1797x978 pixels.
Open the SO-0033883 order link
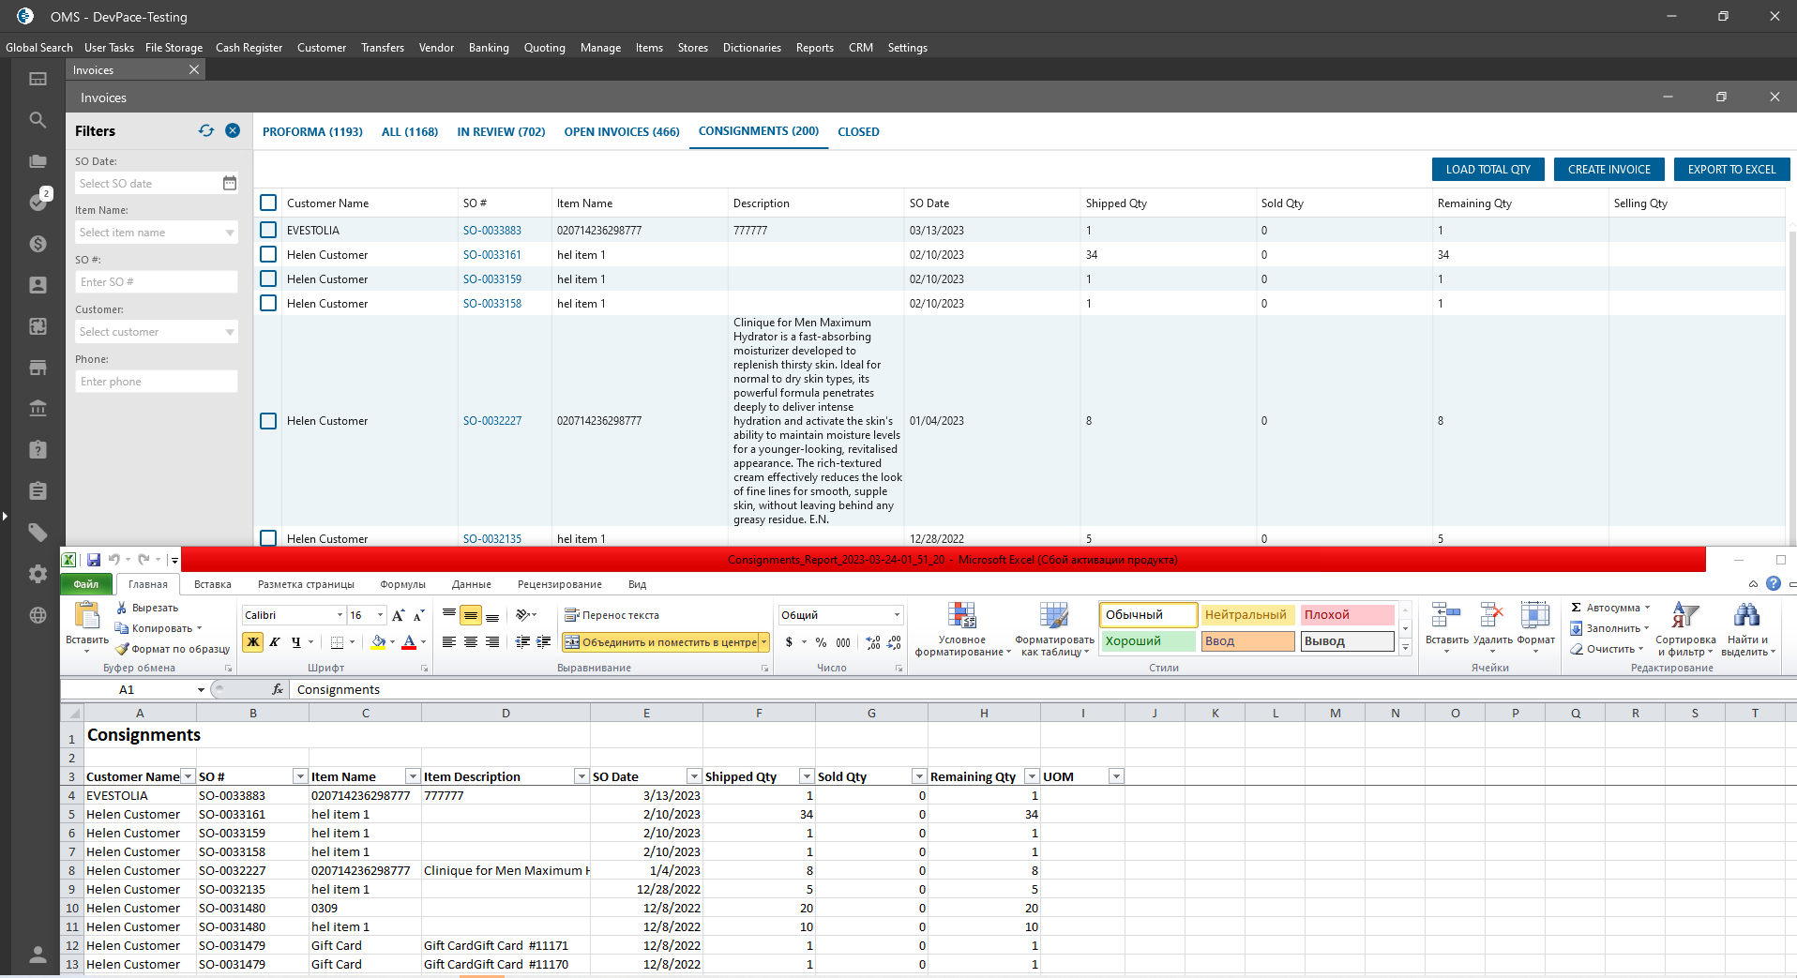click(x=491, y=231)
